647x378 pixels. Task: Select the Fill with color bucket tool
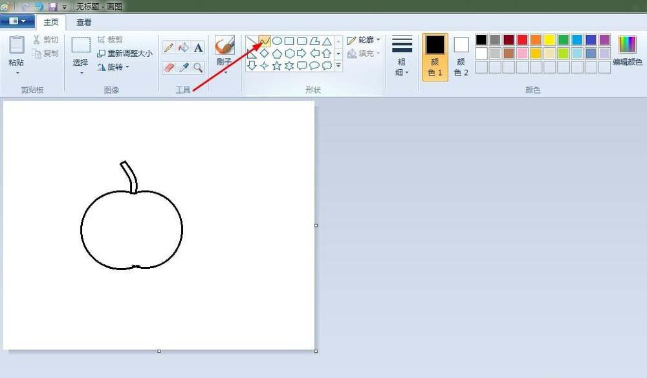tap(184, 48)
